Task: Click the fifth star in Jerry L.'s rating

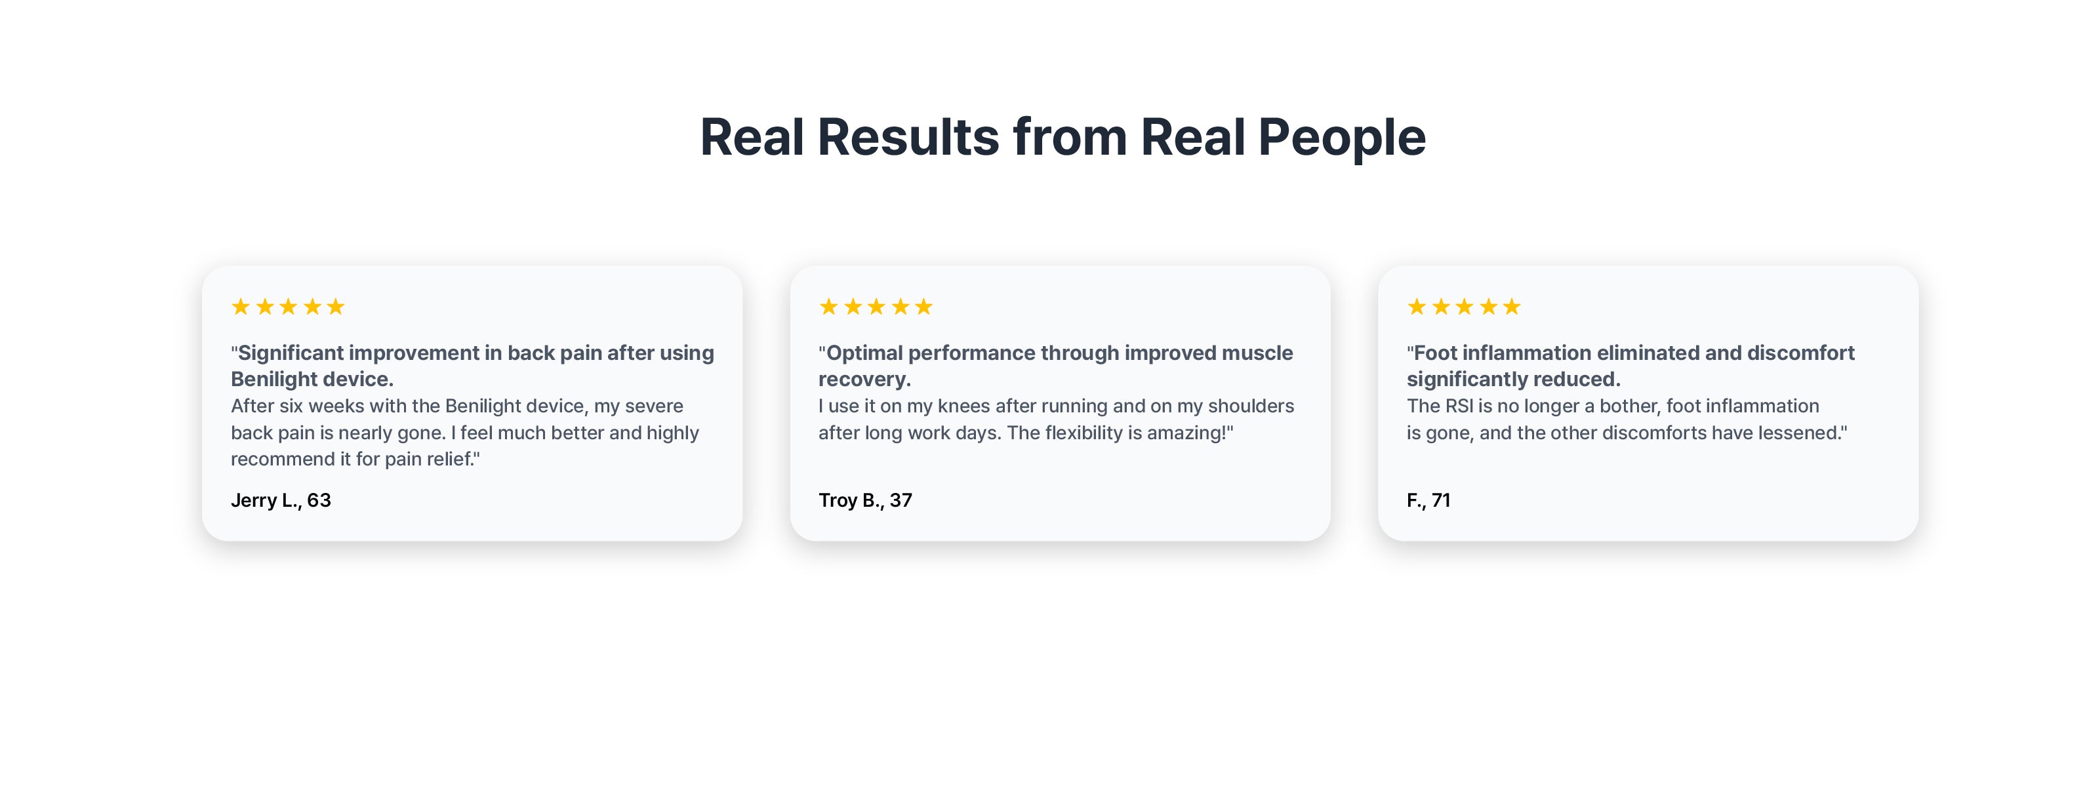Action: pyautogui.click(x=335, y=307)
